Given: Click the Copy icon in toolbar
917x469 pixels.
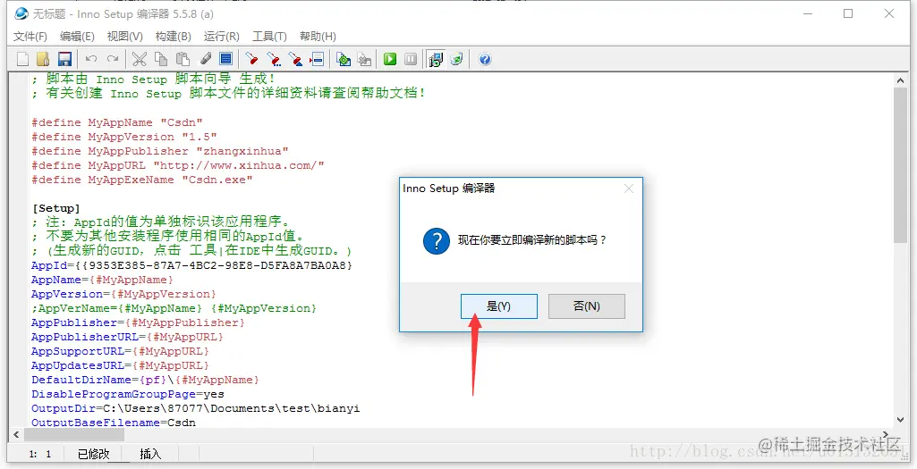Looking at the screenshot, I should coord(161,59).
